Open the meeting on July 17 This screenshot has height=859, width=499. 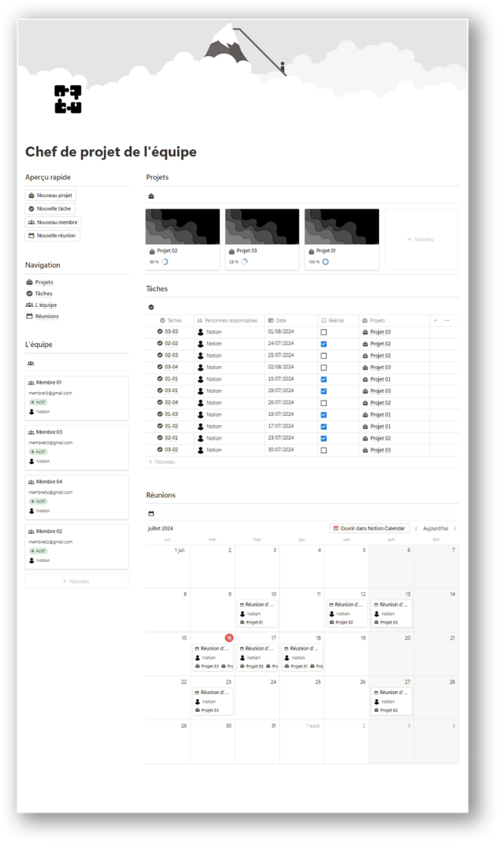[x=257, y=657]
